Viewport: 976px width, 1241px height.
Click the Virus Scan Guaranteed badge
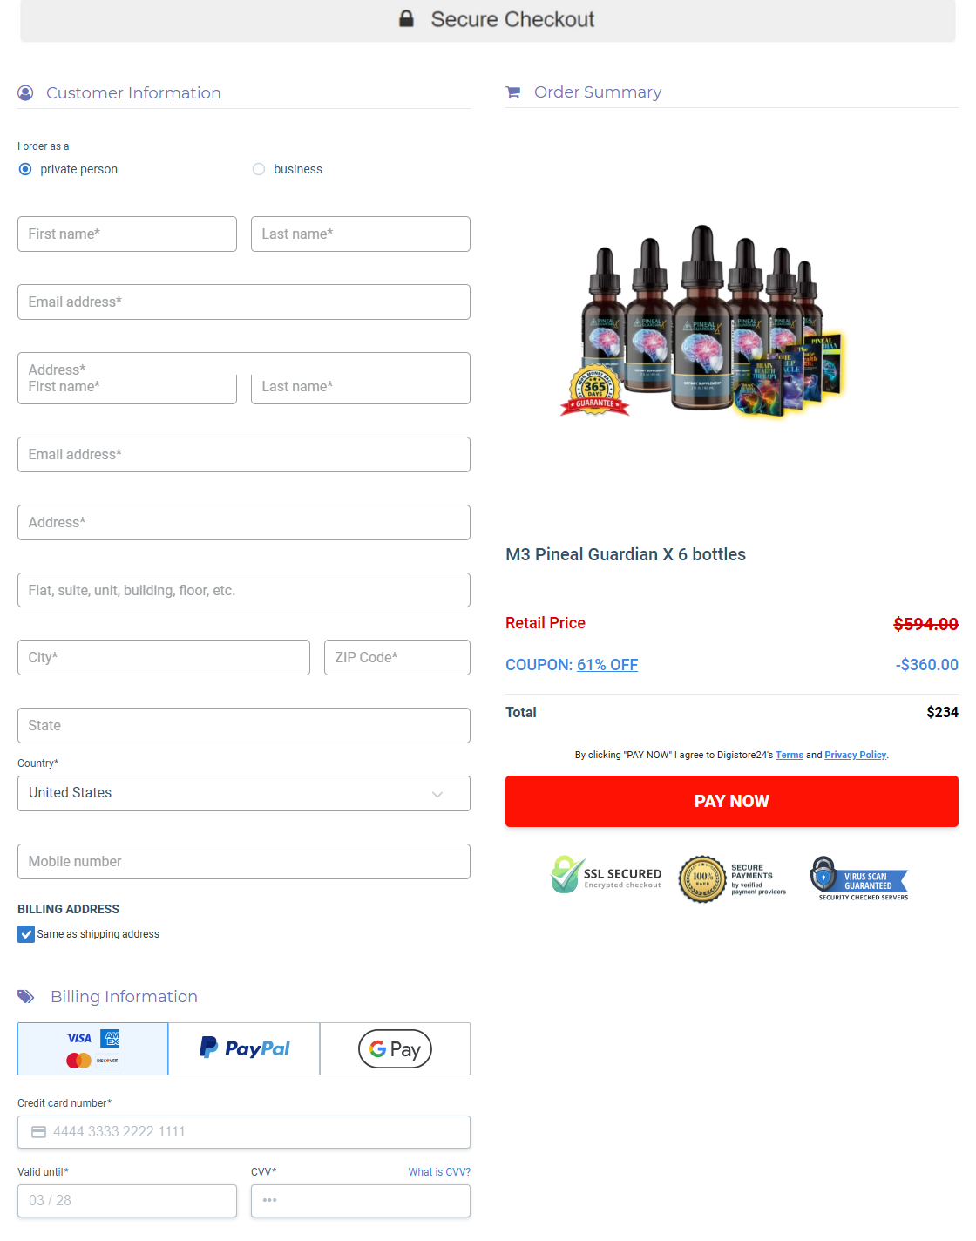pos(859,878)
